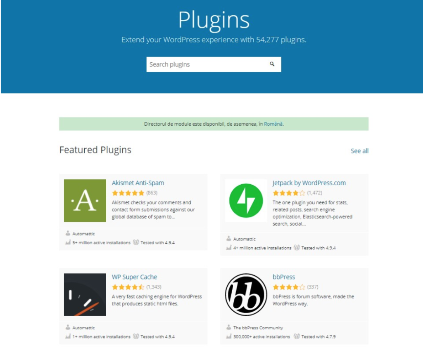
Task: Open the bbPress plugin title link
Action: [x=284, y=277]
